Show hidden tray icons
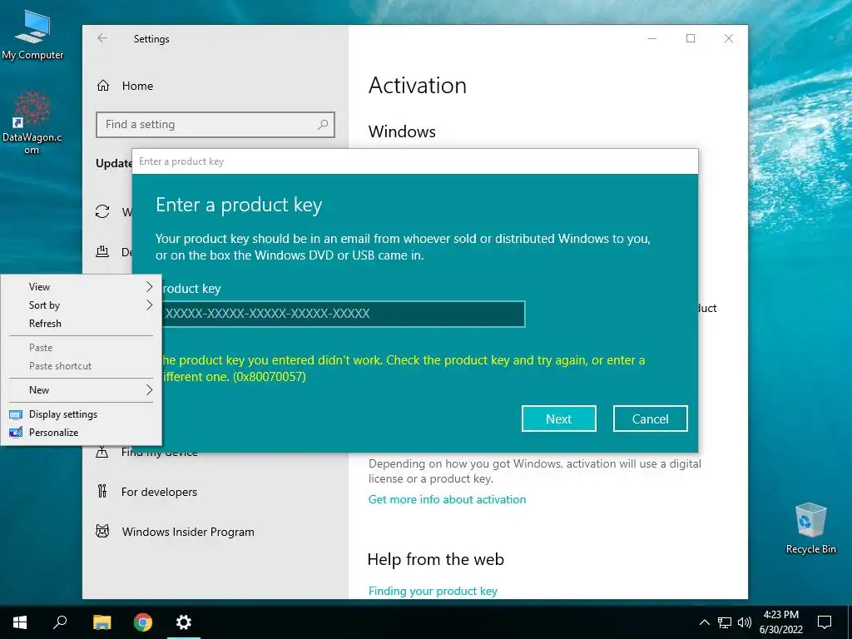Image resolution: width=852 pixels, height=639 pixels. pyautogui.click(x=704, y=622)
